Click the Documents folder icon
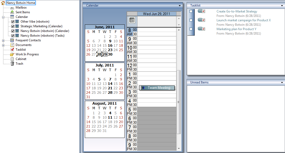Image resolution: width=285 pixels, height=153 pixels. [12, 45]
